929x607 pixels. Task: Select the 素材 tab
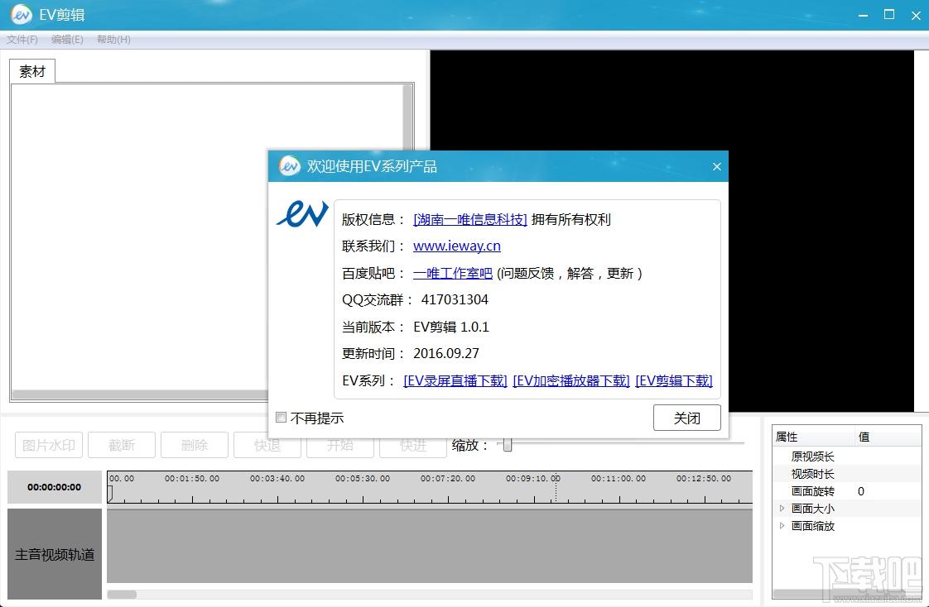[32, 72]
